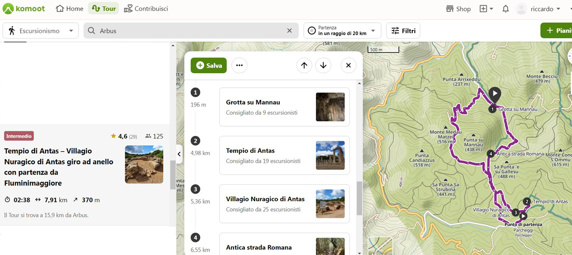Click map marker 2 Tempio di Antas
The width and height of the screenshot is (572, 255).
(x=526, y=201)
